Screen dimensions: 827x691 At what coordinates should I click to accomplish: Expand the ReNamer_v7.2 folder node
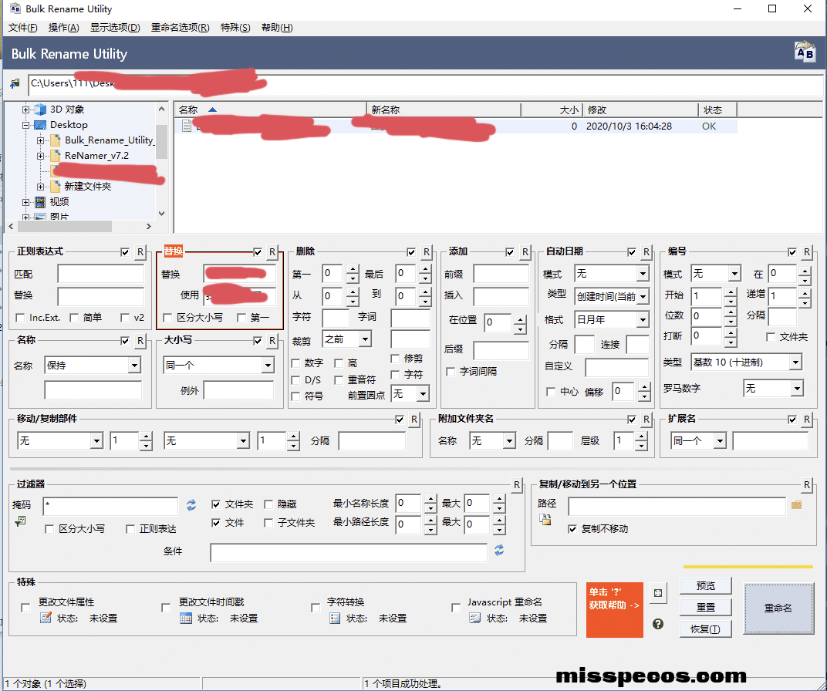(41, 156)
